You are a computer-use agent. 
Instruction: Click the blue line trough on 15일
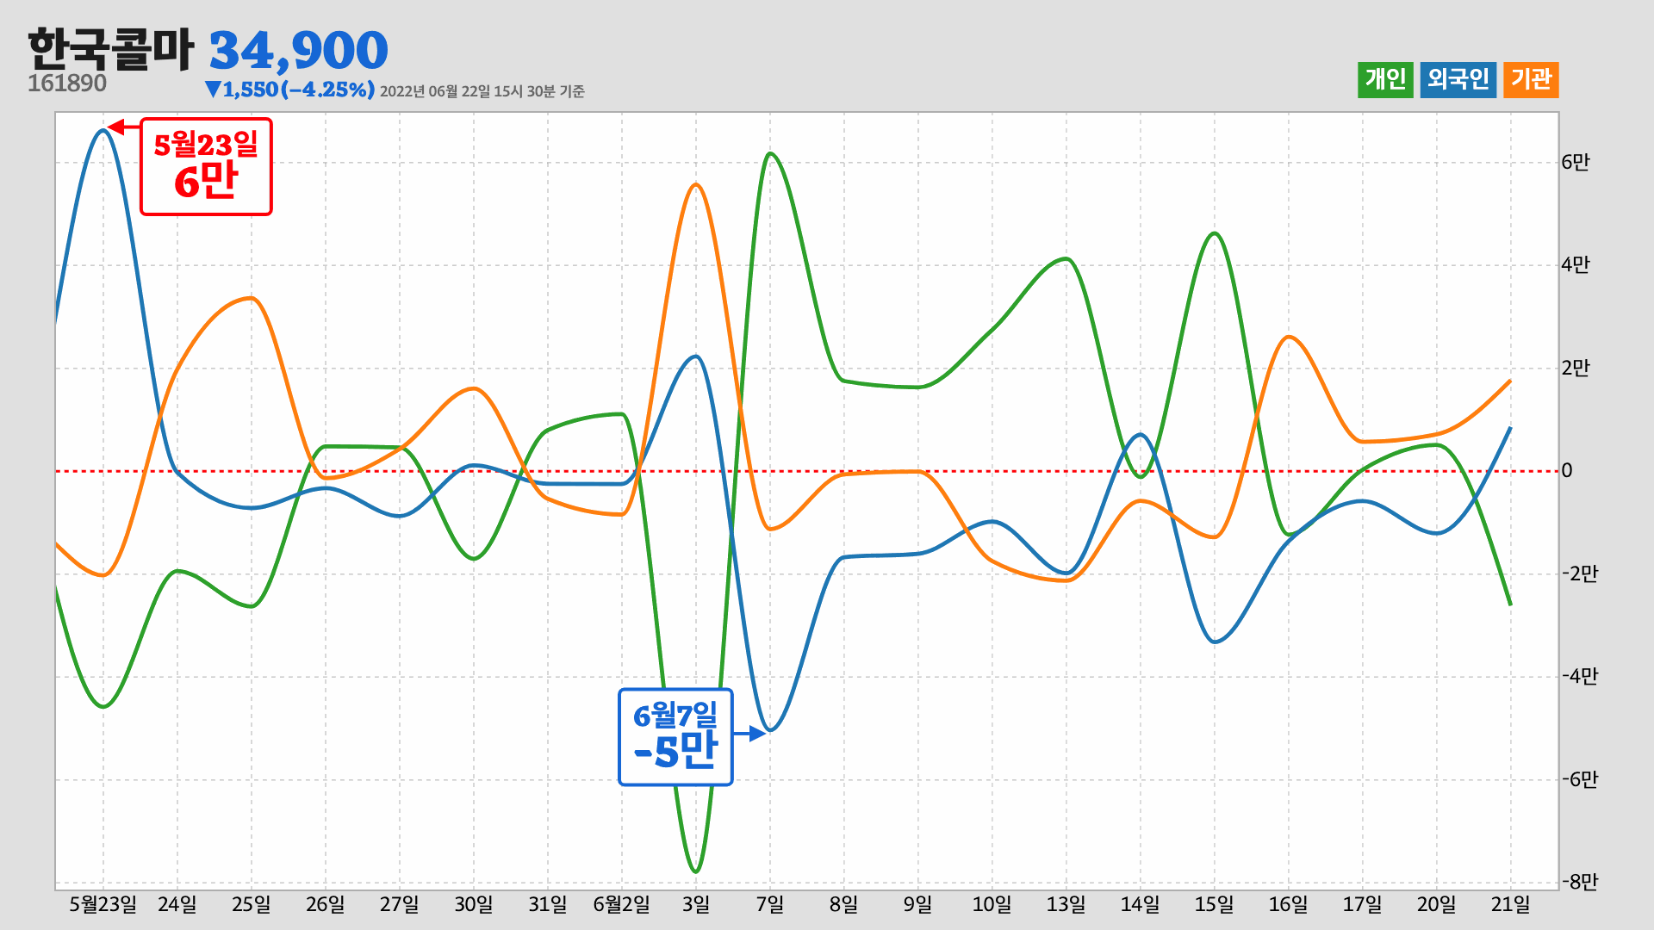pyautogui.click(x=1215, y=642)
